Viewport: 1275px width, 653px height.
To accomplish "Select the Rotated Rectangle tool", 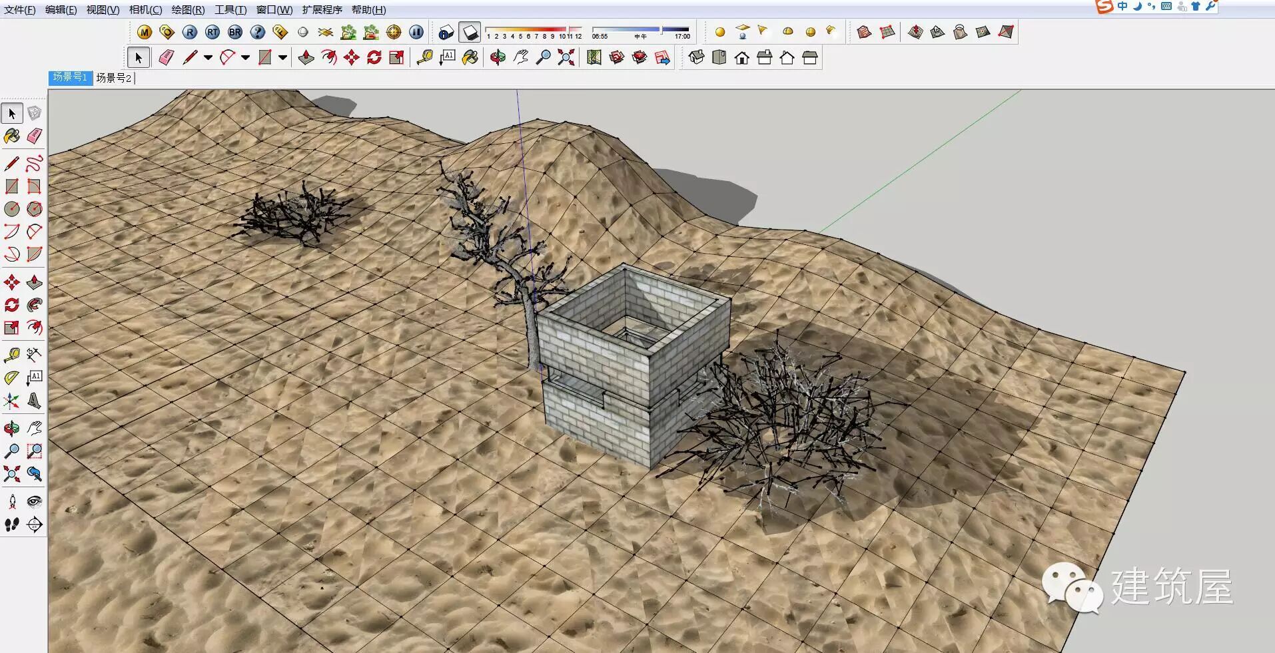I will [x=34, y=186].
